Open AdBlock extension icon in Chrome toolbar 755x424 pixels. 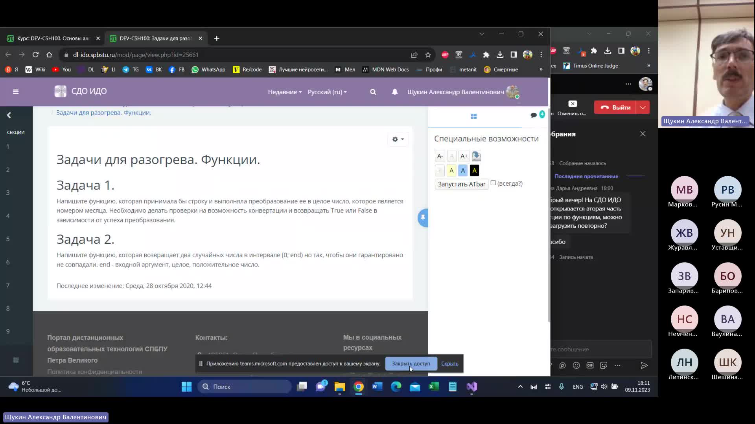point(445,55)
